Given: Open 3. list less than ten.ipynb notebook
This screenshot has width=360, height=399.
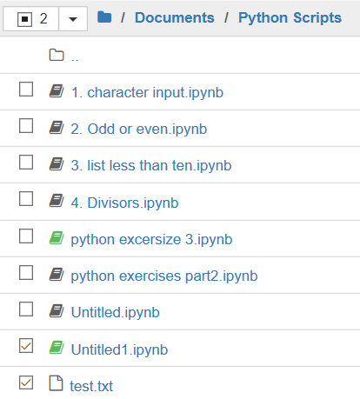Looking at the screenshot, I should click(x=151, y=166).
